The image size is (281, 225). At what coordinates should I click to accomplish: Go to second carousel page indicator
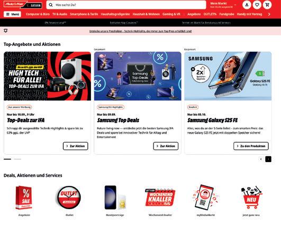coord(17,159)
